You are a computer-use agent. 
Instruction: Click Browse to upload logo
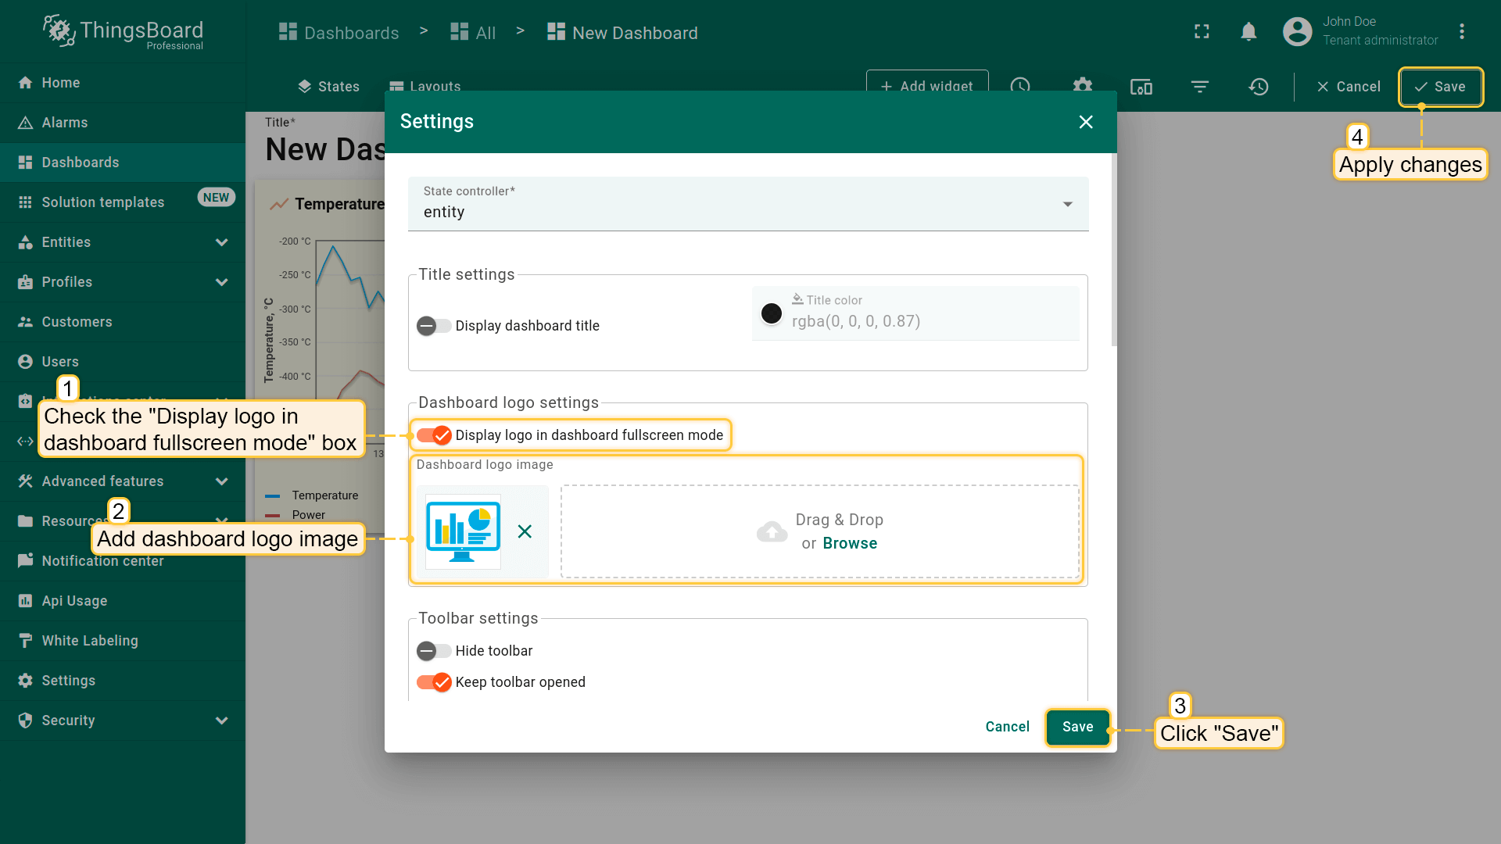[x=850, y=543]
